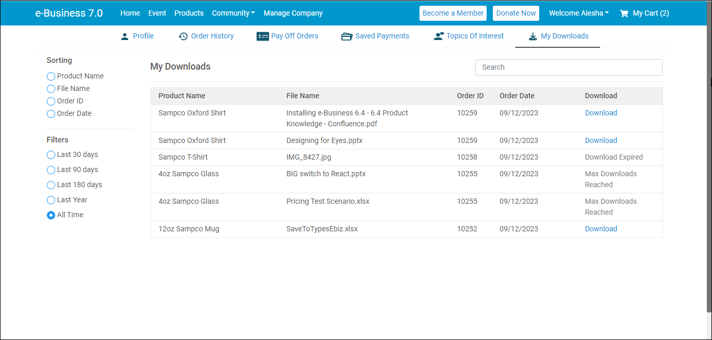
Task: Filter by Last 90 days
Action: pyautogui.click(x=51, y=170)
